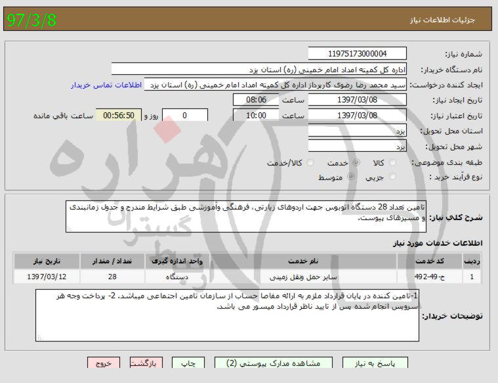This screenshot has height=383, width=498.
Task: Click the واحد اندازه گیری column header
Action: click(x=177, y=261)
